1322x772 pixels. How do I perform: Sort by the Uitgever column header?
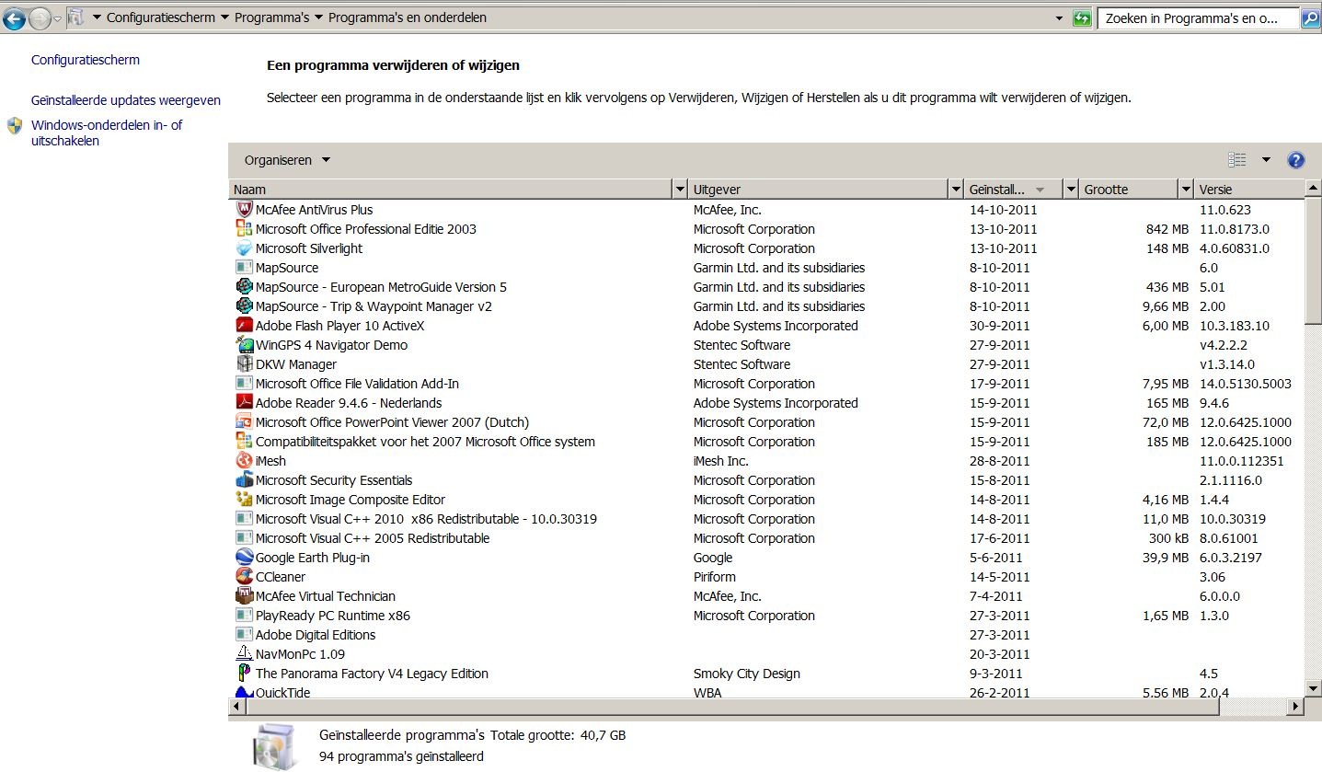(x=819, y=190)
